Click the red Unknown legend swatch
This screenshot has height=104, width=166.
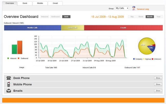[x=152, y=59]
